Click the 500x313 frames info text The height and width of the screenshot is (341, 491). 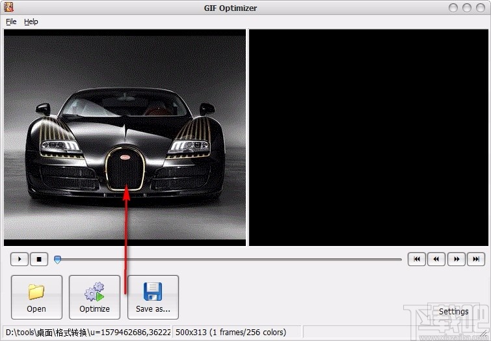point(231,333)
